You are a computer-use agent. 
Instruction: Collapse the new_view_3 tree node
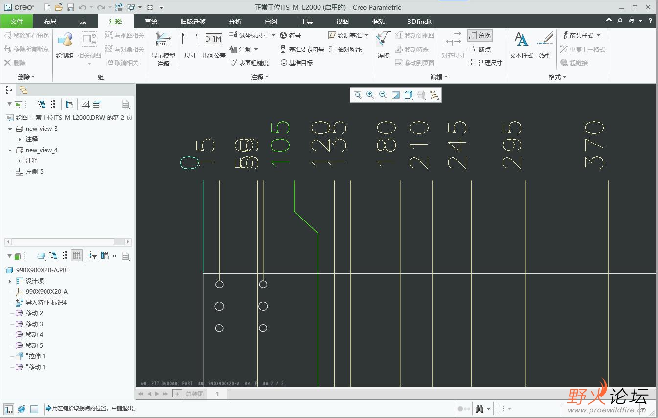(x=10, y=129)
